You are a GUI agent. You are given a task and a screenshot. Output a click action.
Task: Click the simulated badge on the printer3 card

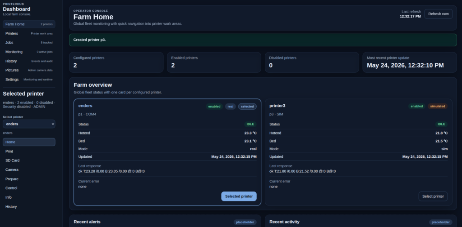point(438,106)
